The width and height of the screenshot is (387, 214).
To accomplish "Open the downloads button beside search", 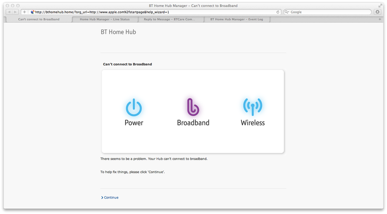I will coord(377,12).
